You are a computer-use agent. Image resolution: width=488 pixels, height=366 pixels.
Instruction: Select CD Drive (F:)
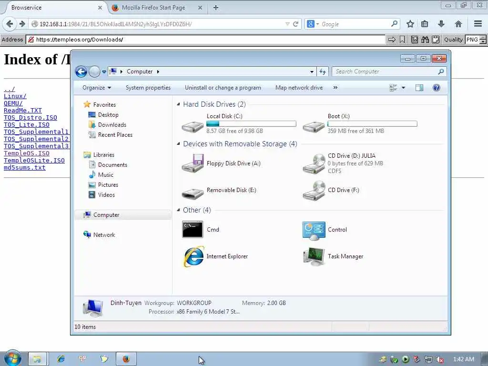point(331,190)
